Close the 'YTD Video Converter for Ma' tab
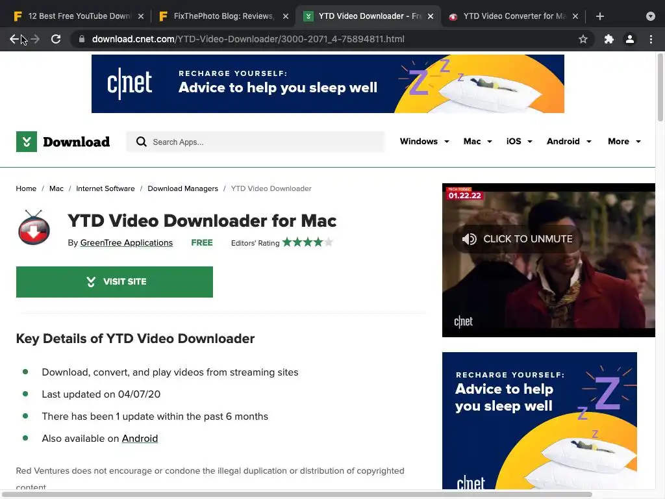This screenshot has height=499, width=665. [x=575, y=16]
